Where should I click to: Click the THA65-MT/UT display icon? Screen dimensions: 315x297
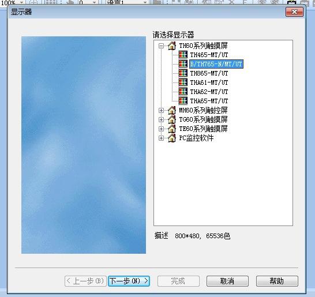(183, 101)
